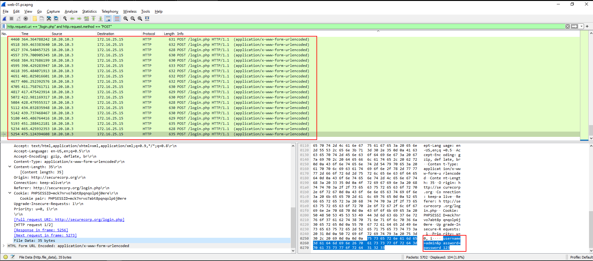Jump to the last packet icon
Viewport: 593px width, 261px height.
coord(101,19)
